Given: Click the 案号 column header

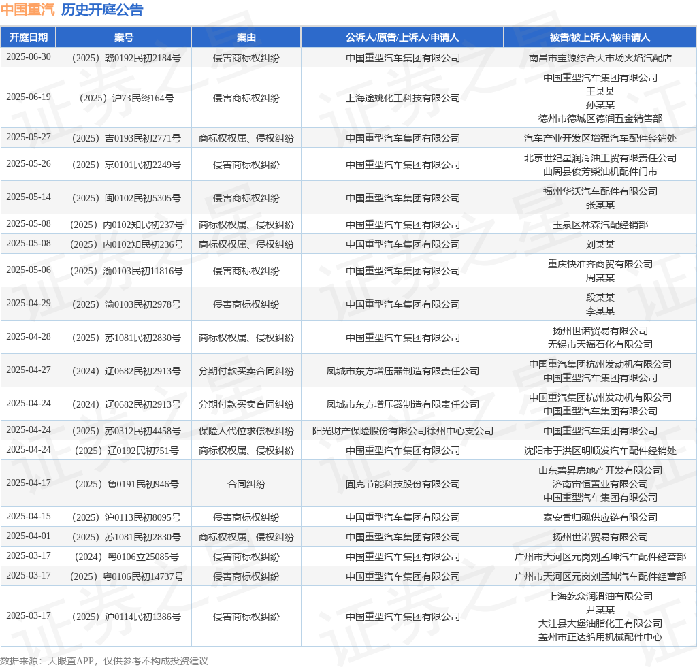Looking at the screenshot, I should 124,37.
